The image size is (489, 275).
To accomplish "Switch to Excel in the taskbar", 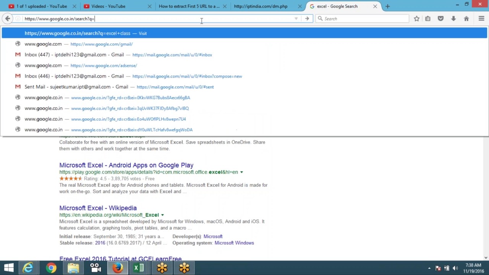I will (139, 268).
